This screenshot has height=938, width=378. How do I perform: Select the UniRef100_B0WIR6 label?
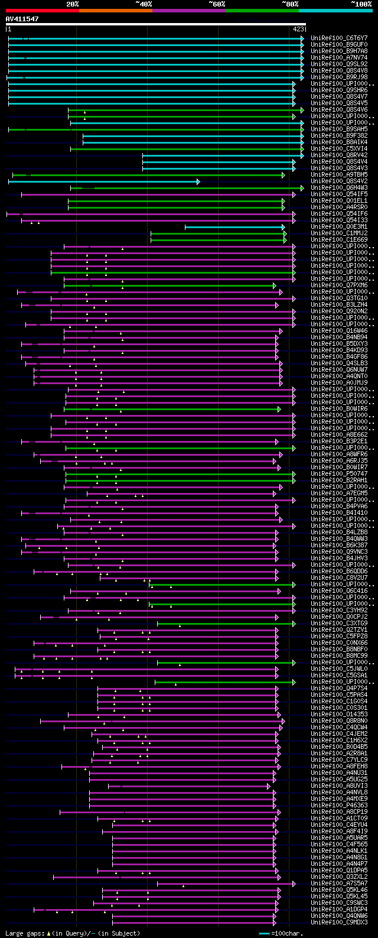[x=339, y=408]
